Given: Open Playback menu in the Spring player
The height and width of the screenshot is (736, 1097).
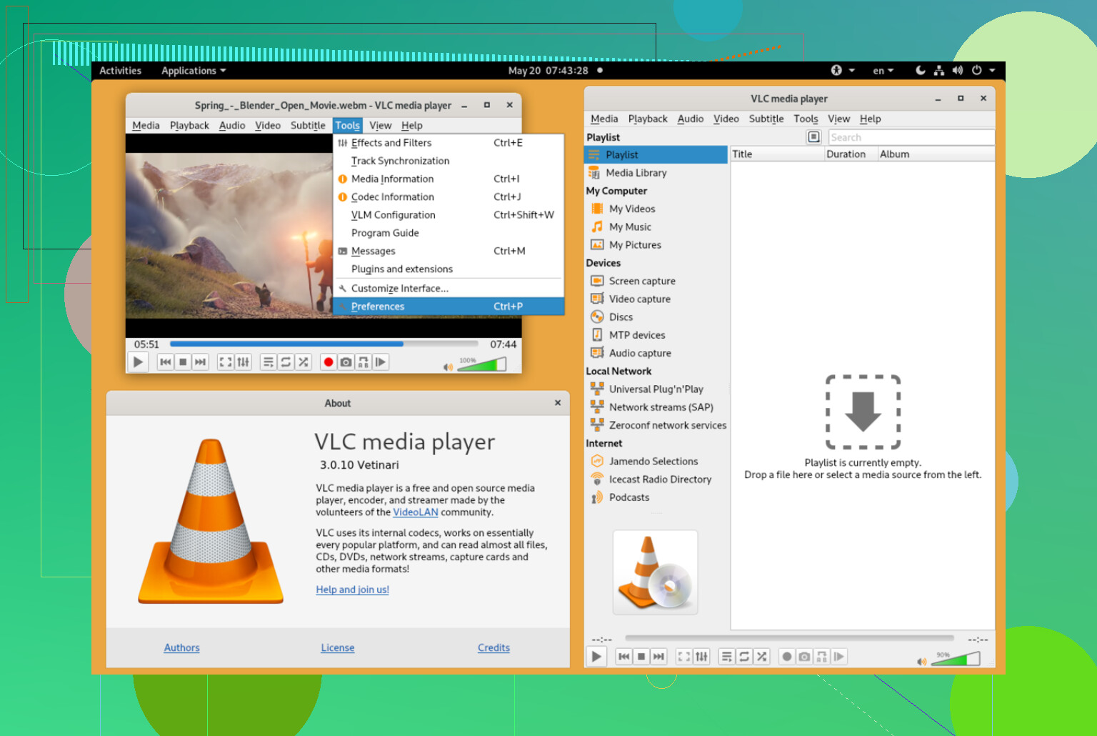Looking at the screenshot, I should (189, 125).
